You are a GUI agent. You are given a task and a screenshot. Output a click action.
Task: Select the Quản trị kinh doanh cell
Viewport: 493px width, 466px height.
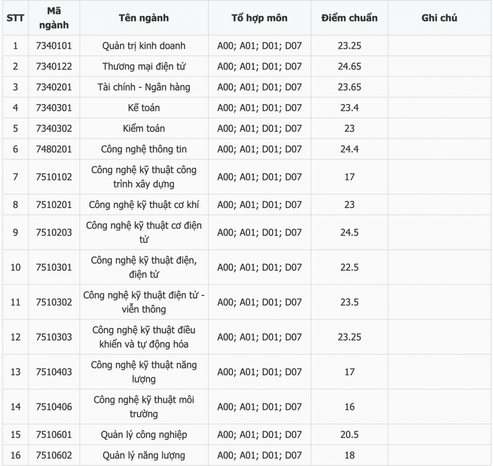pos(143,45)
